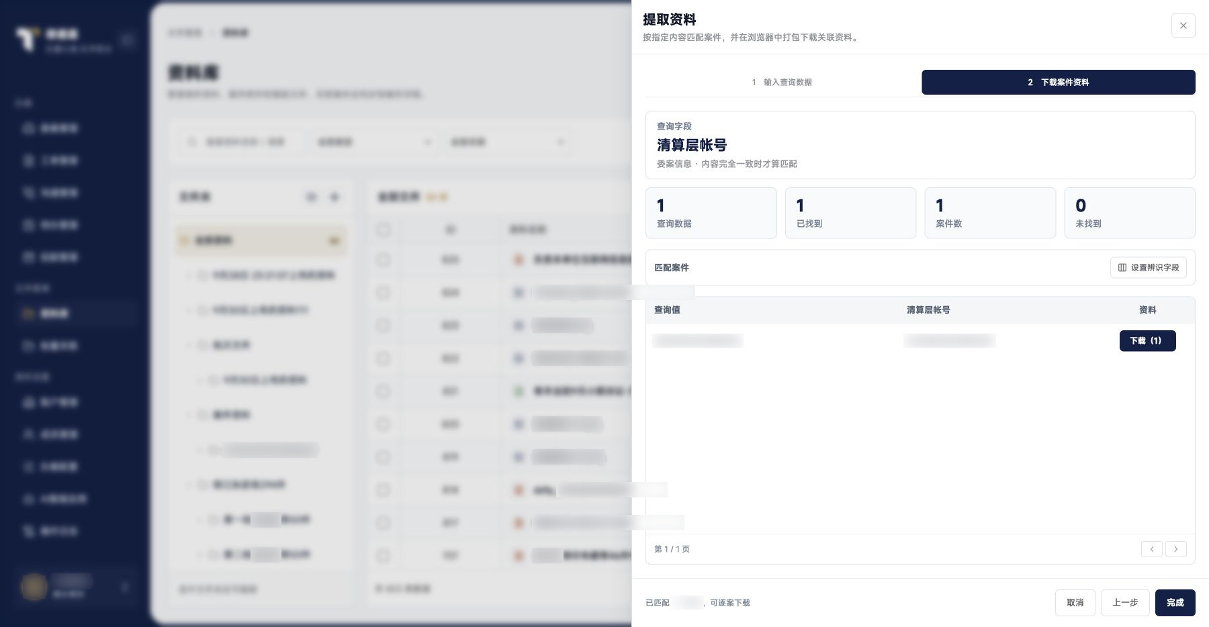Switch to step 1 输入查询数据
Viewport: 1209px width, 627px height.
[x=782, y=82]
